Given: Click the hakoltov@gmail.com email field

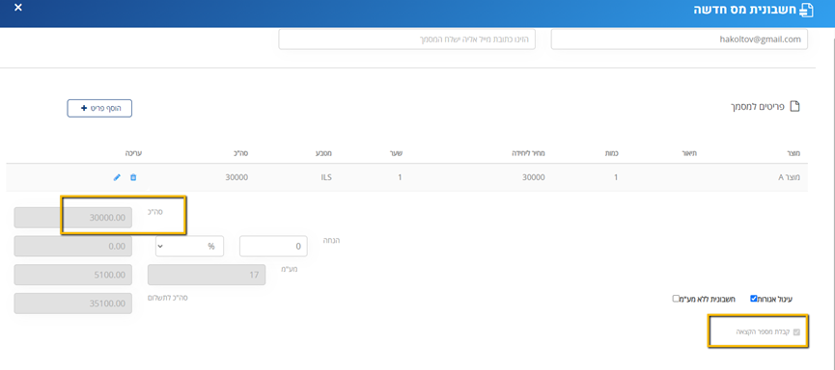Looking at the screenshot, I should click(x=680, y=40).
